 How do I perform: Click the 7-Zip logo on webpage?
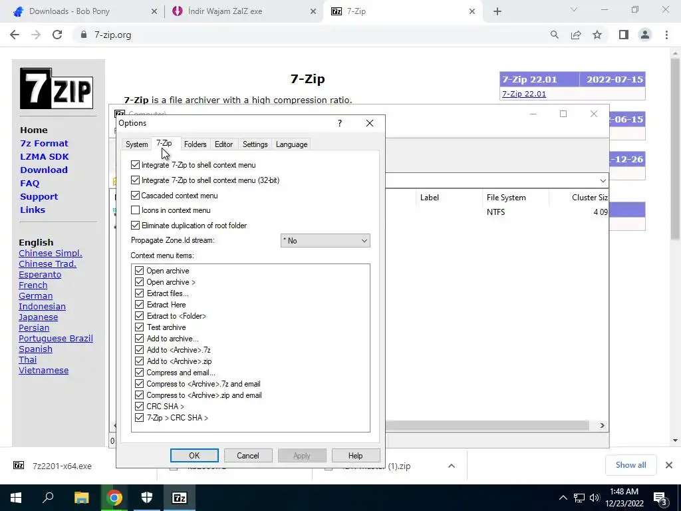tap(57, 88)
